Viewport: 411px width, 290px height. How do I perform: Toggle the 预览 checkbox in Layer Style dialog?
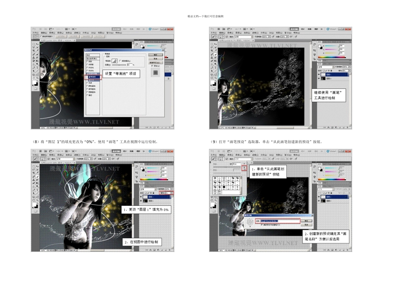click(x=152, y=66)
